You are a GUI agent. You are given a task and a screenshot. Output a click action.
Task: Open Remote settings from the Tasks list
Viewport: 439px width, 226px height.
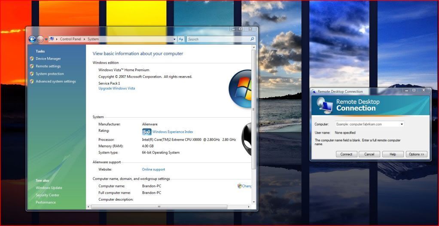click(48, 66)
